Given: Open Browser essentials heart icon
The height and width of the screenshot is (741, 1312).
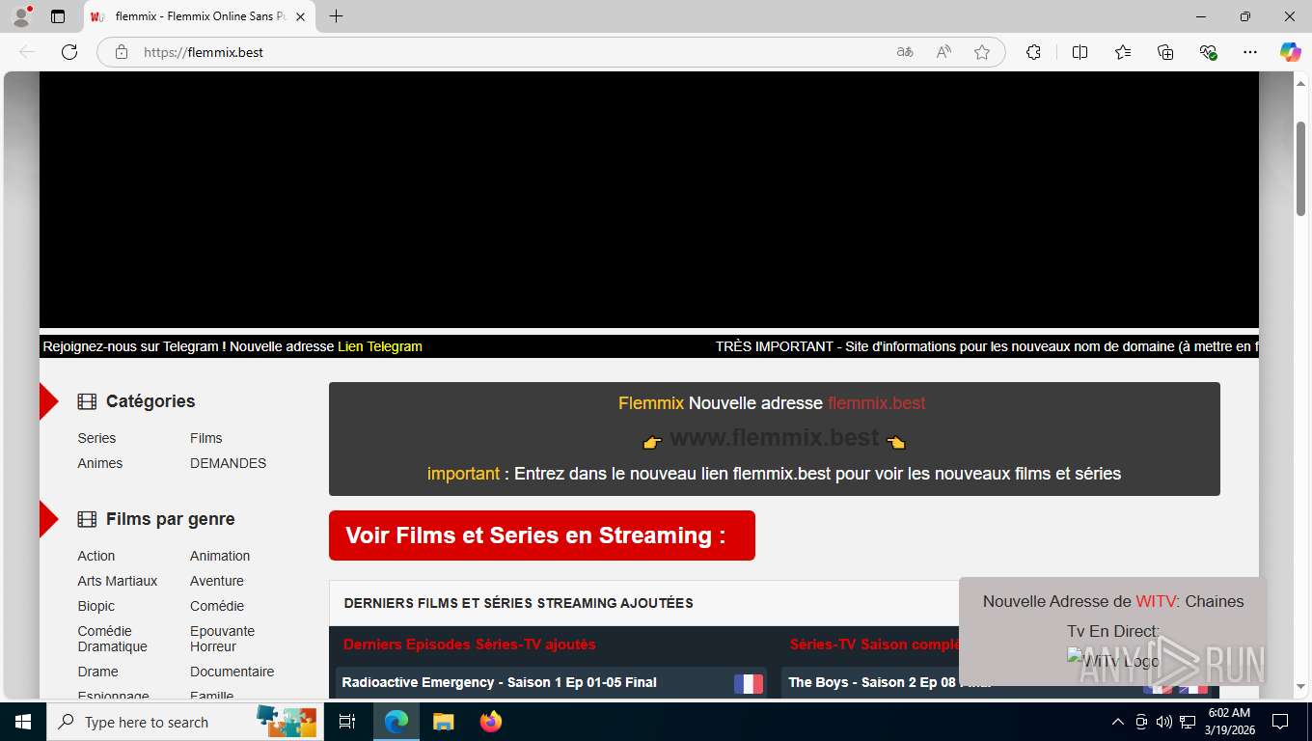Looking at the screenshot, I should [x=1208, y=52].
